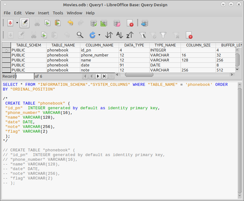Toggle Edit SQL mode pencil button
Viewport: 244px width, 201px height.
[x=25, y=23]
